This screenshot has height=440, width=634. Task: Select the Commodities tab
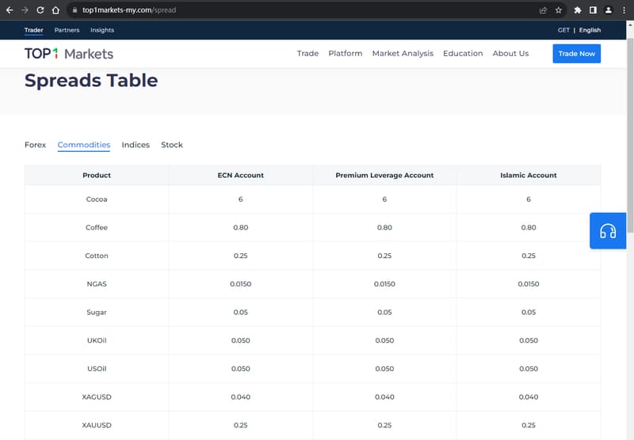pos(84,145)
